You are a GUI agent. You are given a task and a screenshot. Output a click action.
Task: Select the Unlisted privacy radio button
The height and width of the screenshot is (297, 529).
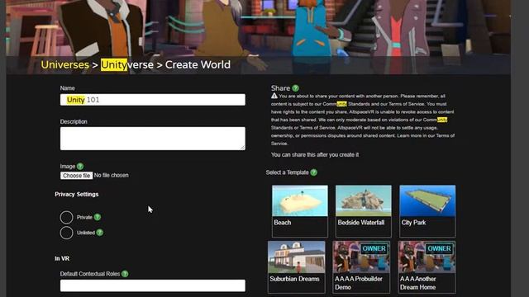point(66,233)
